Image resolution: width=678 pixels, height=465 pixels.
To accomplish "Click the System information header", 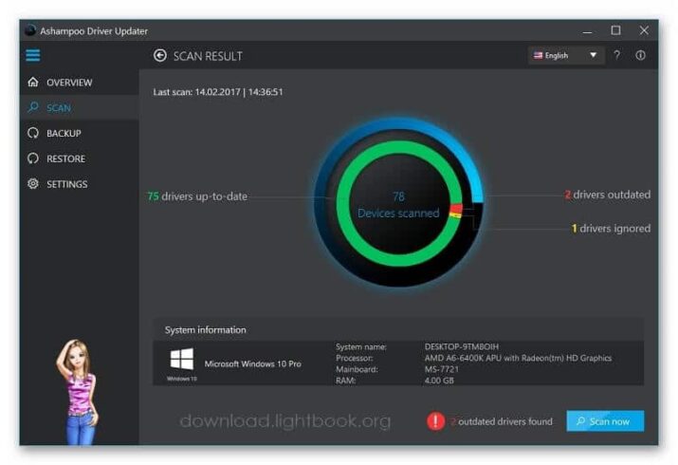I will pos(205,329).
